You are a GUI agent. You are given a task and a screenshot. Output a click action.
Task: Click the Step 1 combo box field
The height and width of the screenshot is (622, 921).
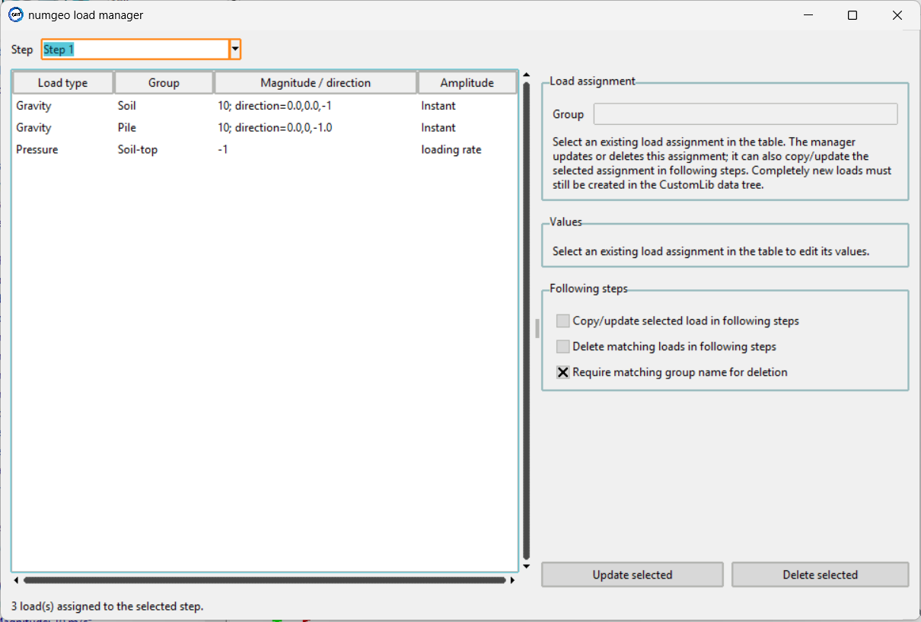[135, 49]
